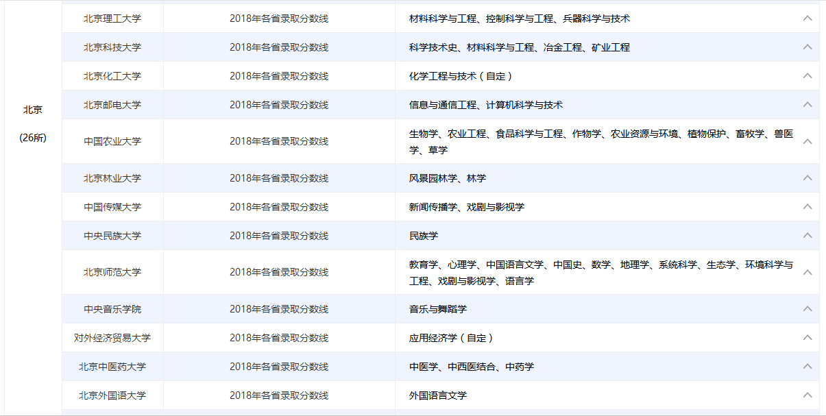826x416 pixels.
Task: View 2018年各省录取分数线 for 中央音乐学院
Action: 279,309
